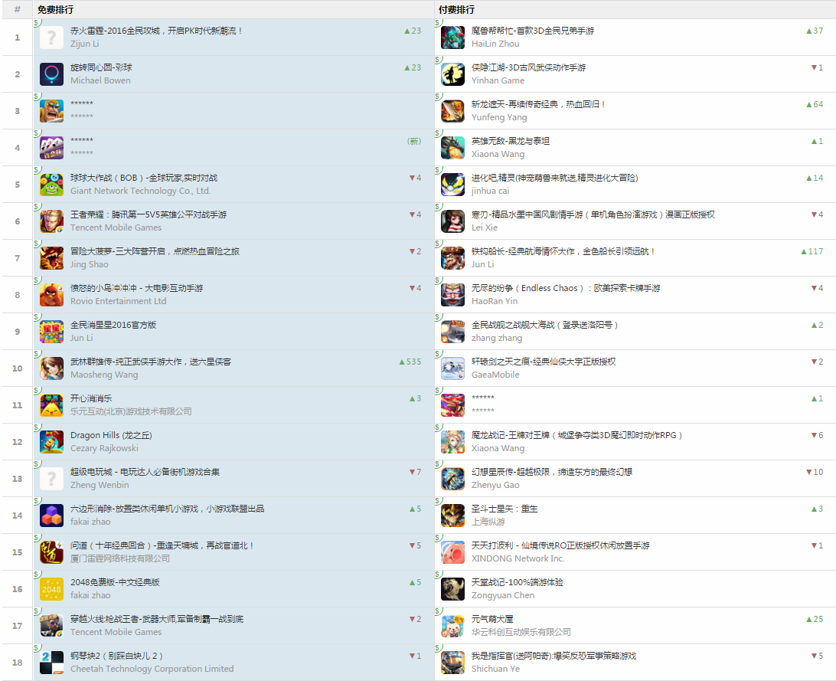The width and height of the screenshot is (836, 681).
Task: Click the placeholder icon for 赤火雷霆
Action: [x=52, y=38]
